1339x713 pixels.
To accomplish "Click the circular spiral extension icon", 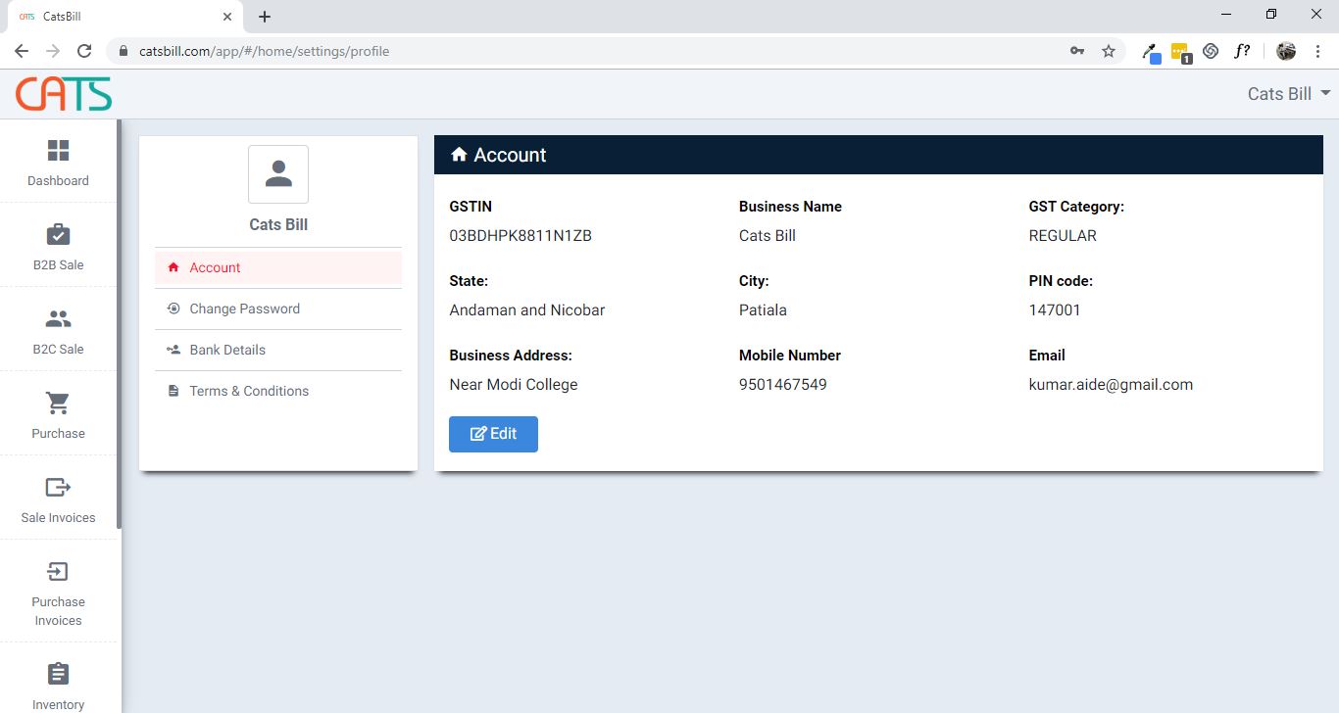I will coord(1211,51).
